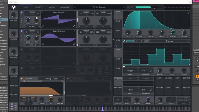Image resolution: width=199 pixels, height=112 pixels.
Task: Open Random 2 Perlin style selector
Action: point(130,90)
